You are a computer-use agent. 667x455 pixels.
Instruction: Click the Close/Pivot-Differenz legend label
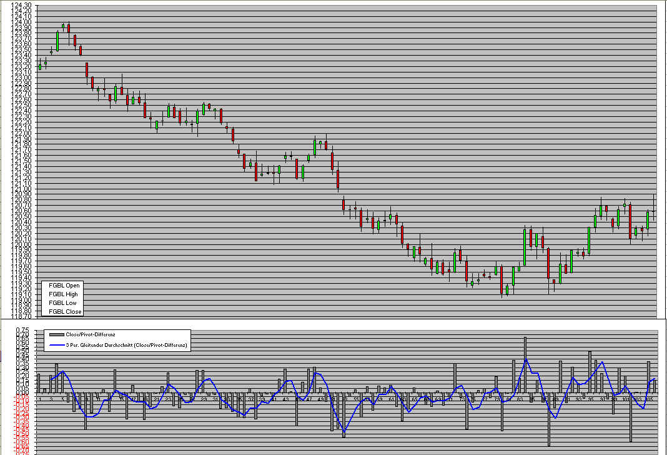pyautogui.click(x=90, y=334)
